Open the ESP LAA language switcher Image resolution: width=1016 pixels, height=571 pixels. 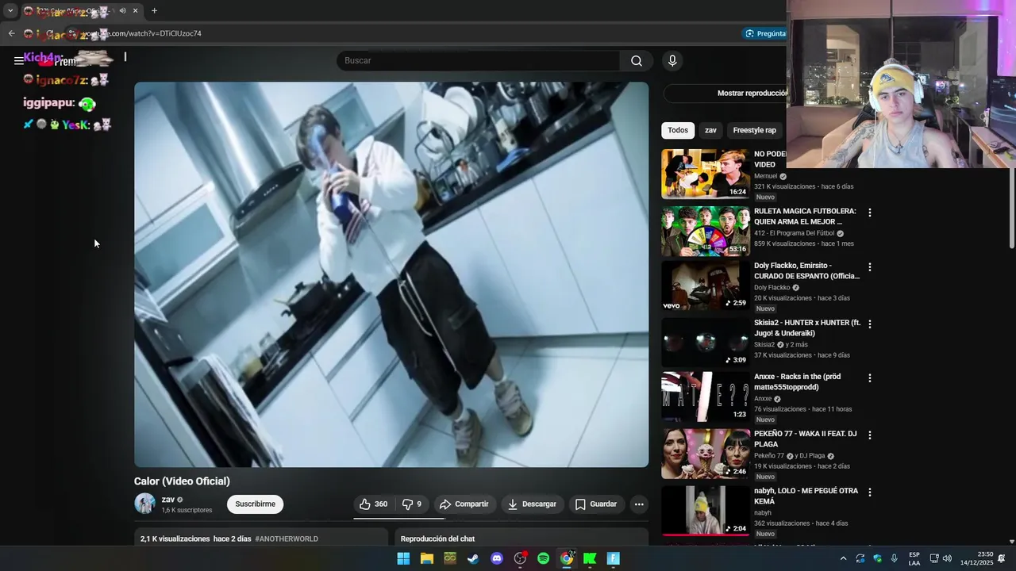914,558
